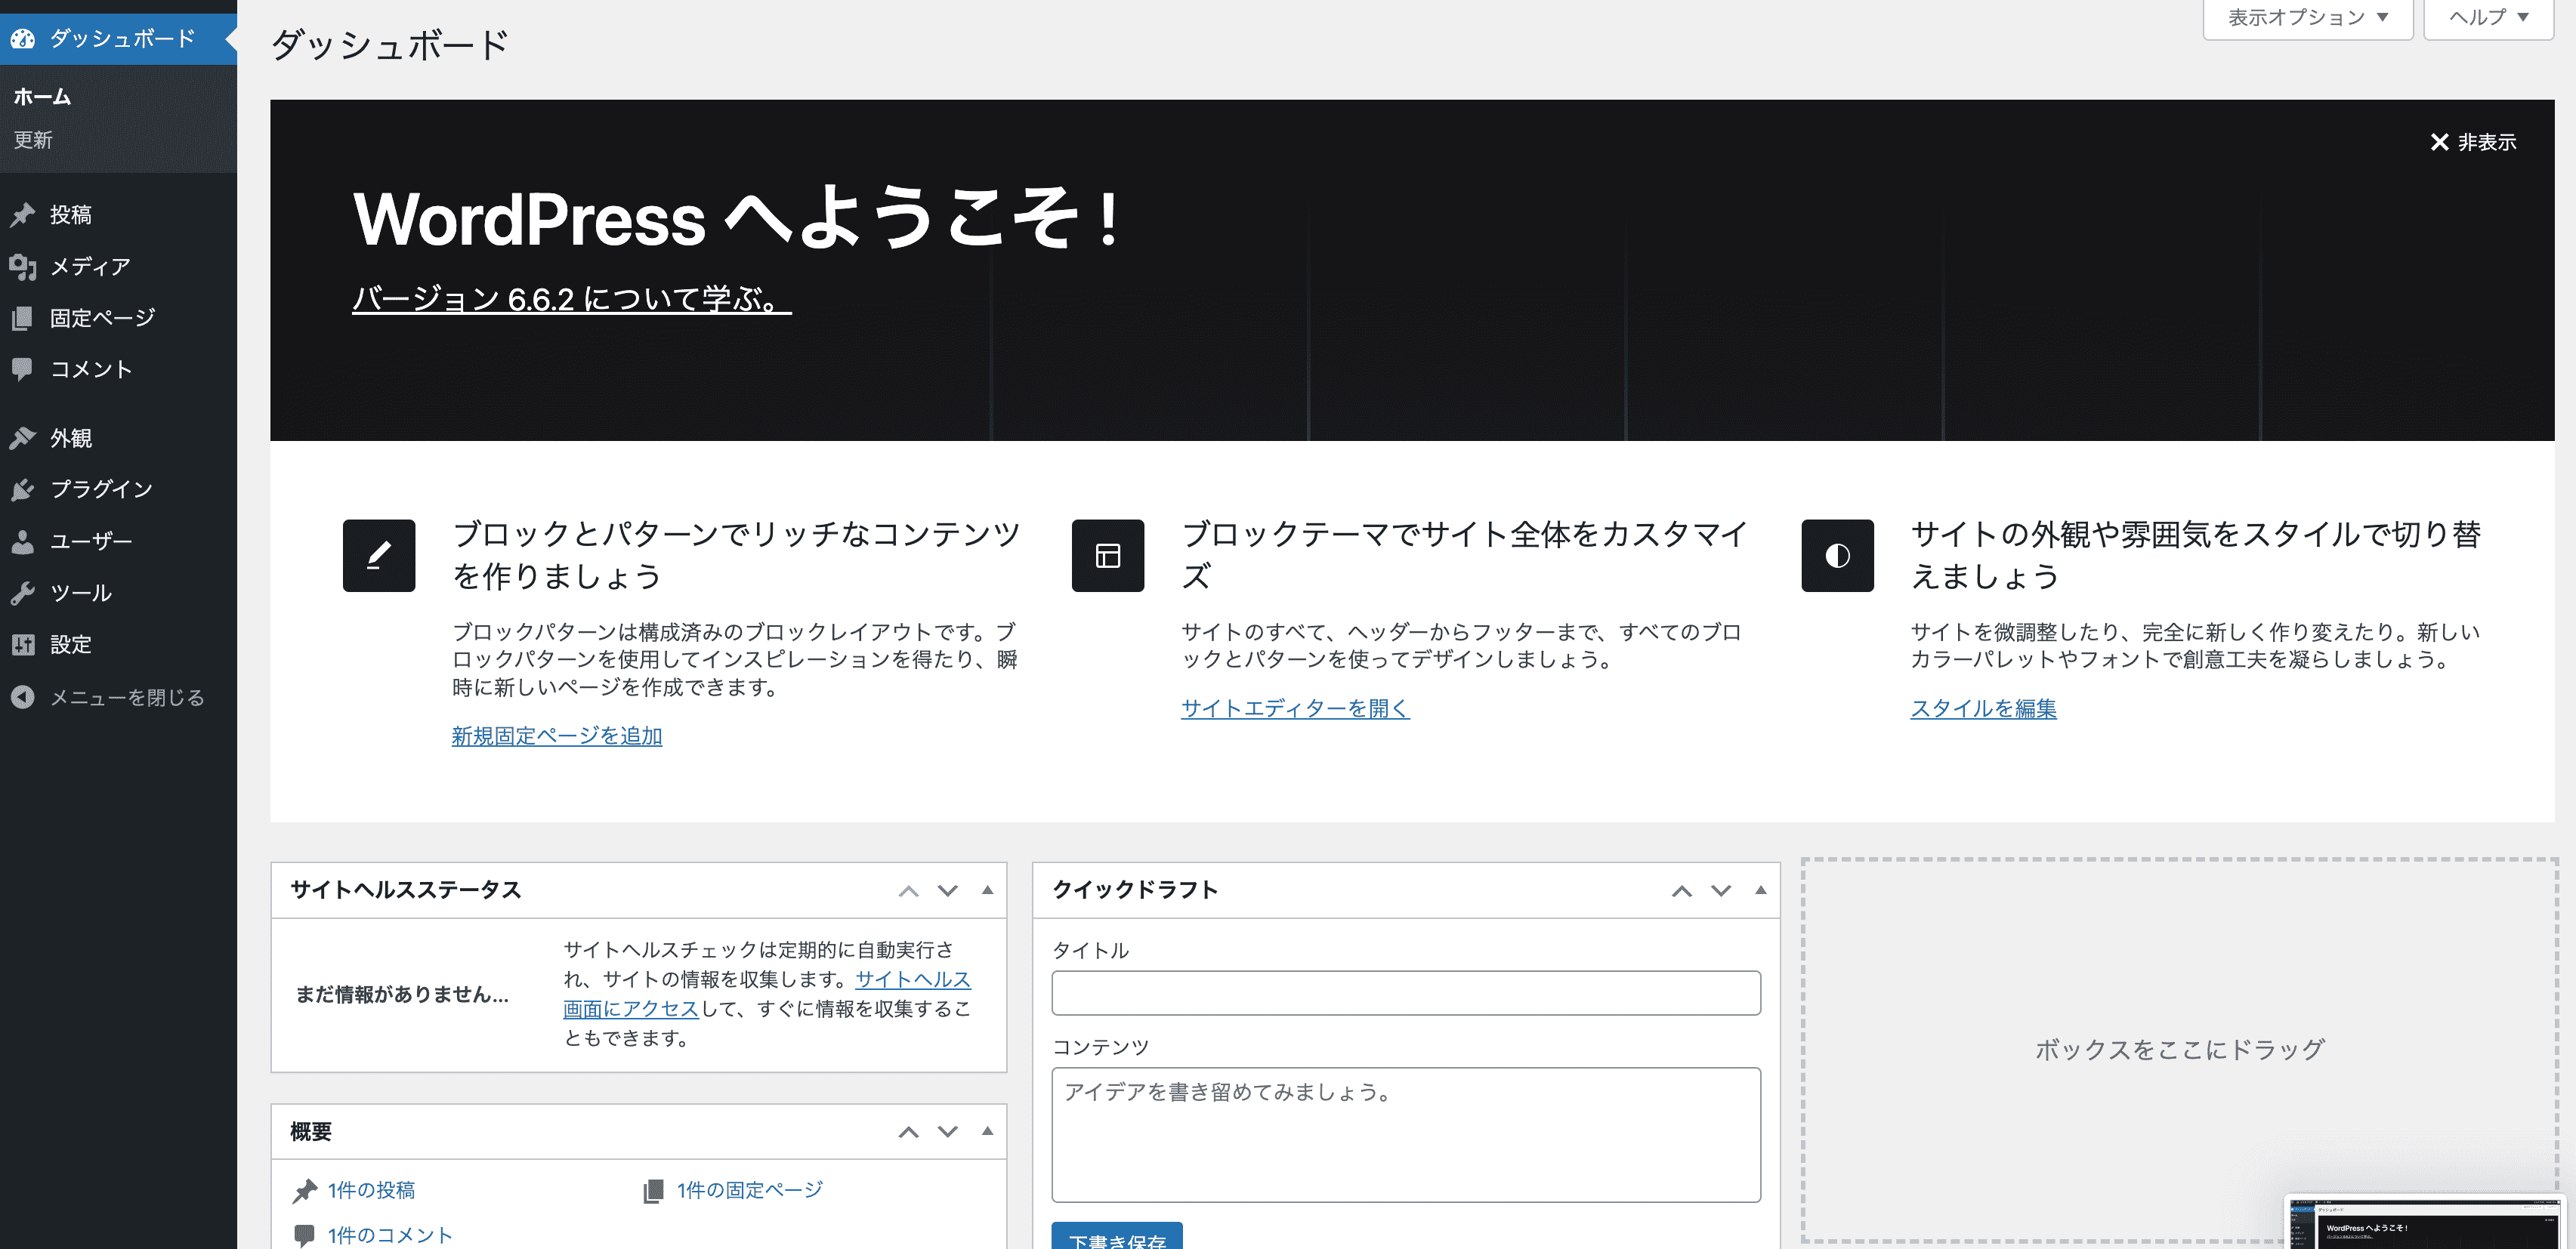Collapse the 概要 panel

tap(987, 1132)
